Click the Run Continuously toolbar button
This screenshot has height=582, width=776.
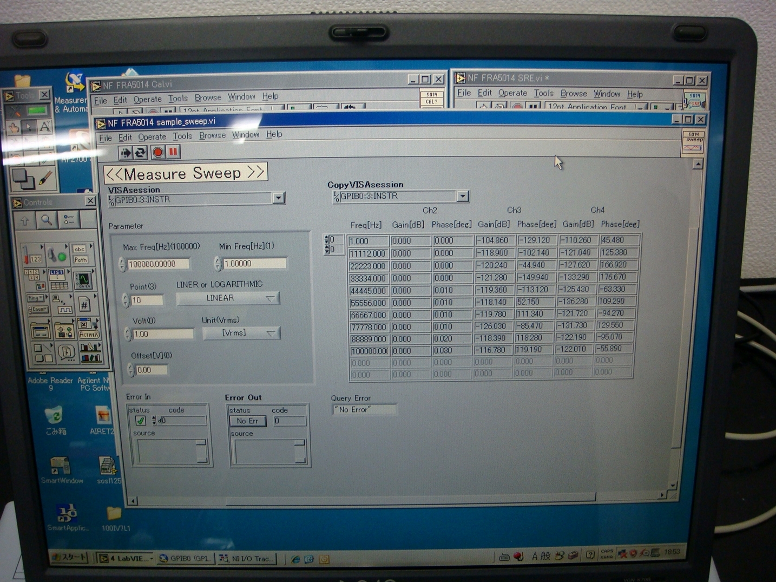141,153
